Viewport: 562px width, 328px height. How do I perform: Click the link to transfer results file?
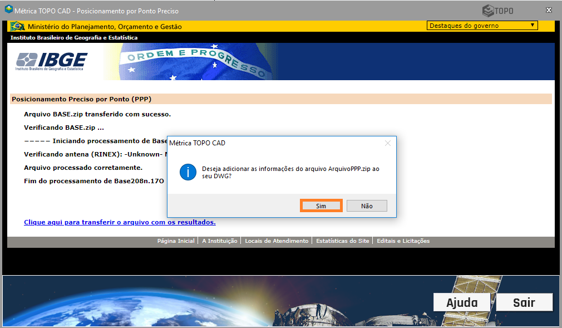[120, 222]
